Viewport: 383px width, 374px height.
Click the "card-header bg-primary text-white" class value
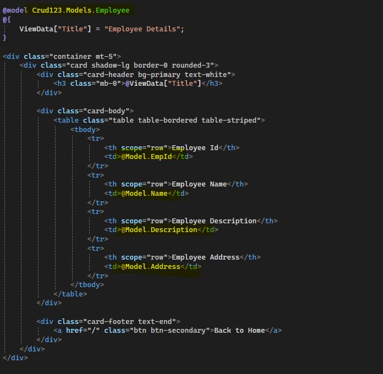[159, 74]
